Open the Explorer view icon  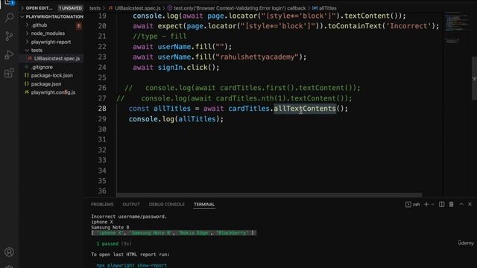click(9, 2)
